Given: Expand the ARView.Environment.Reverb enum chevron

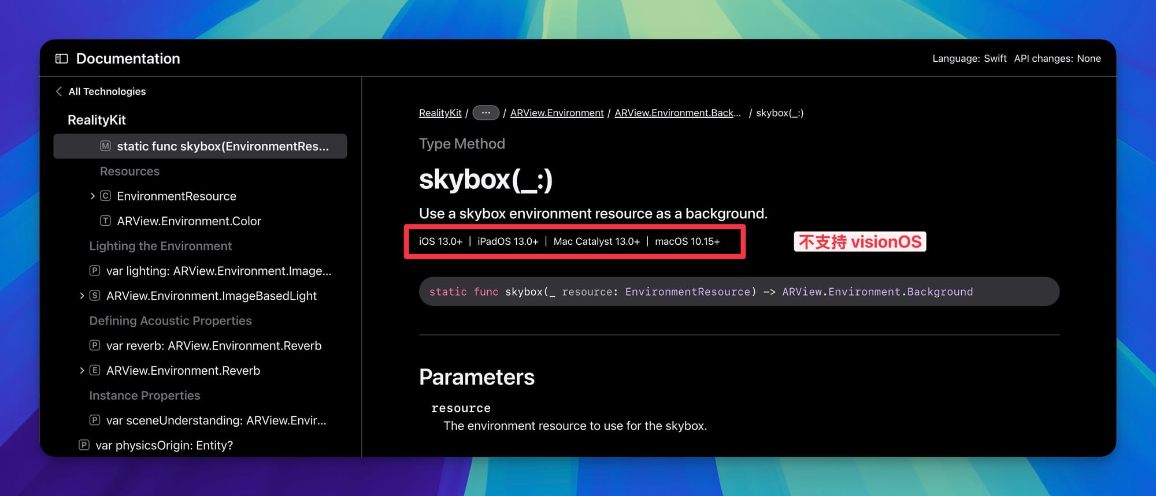Looking at the screenshot, I should [81, 371].
